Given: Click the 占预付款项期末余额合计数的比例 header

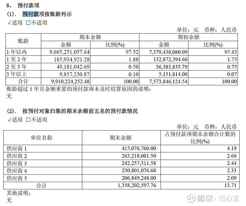Looking at the screenshot, I should coord(200,138).
